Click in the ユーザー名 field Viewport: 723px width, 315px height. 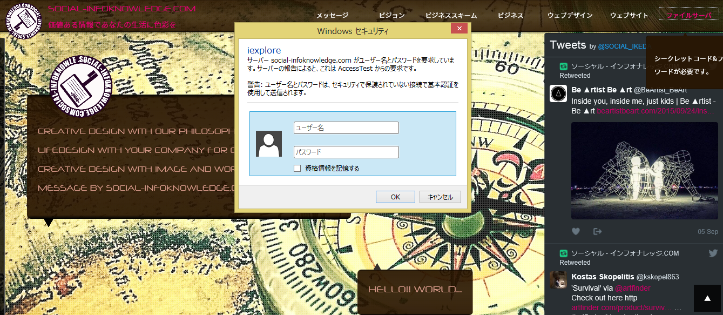[346, 128]
